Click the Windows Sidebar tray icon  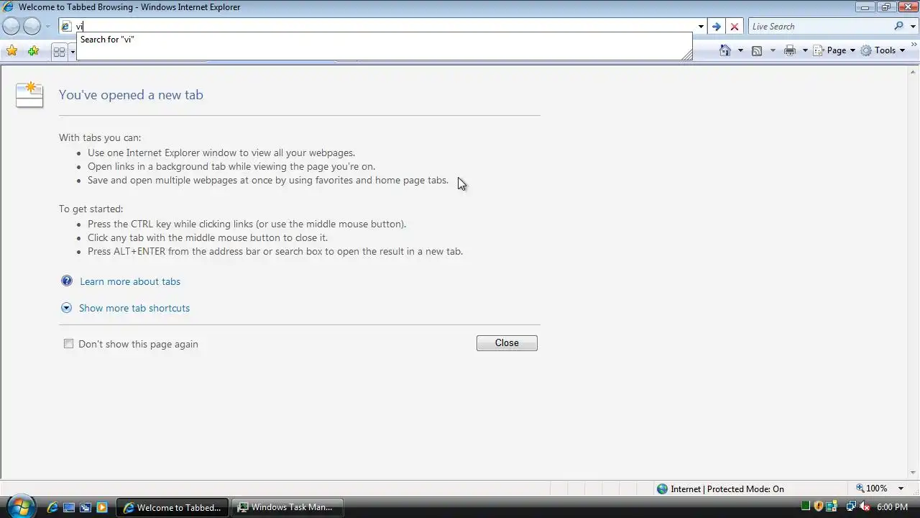pyautogui.click(x=832, y=506)
